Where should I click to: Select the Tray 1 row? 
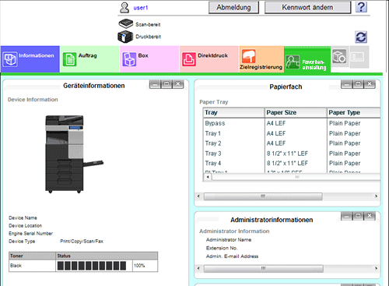click(292, 133)
